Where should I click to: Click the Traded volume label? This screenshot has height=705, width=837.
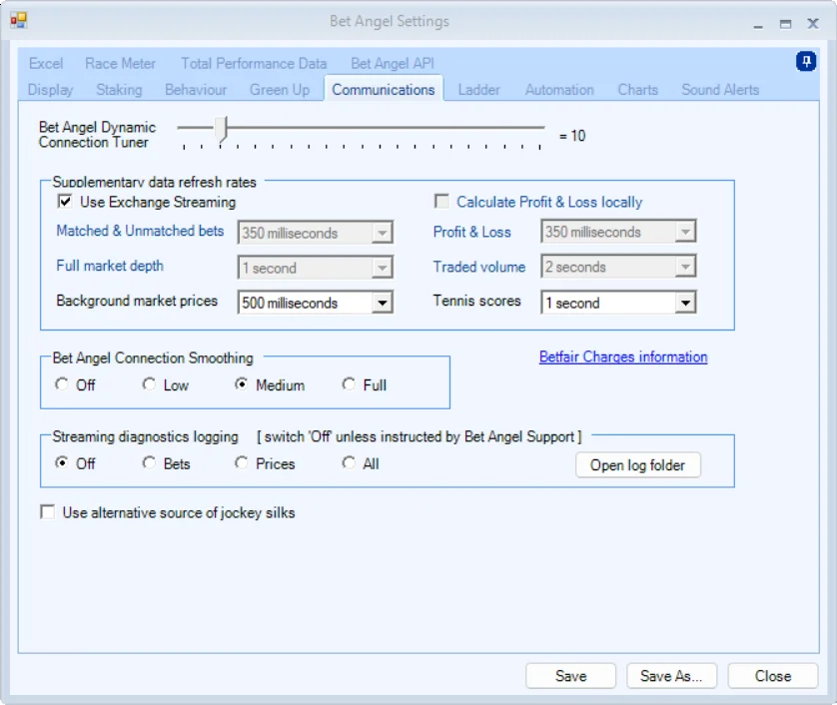(479, 267)
